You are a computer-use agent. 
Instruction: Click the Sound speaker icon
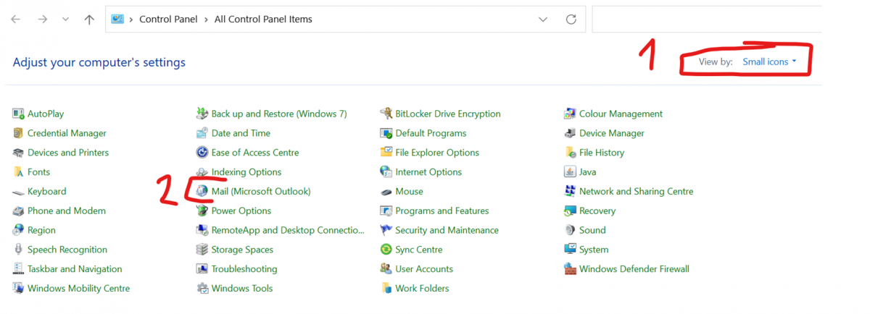[x=570, y=230]
